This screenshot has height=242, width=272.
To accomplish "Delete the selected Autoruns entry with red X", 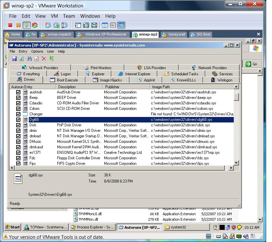I will point(44,59).
